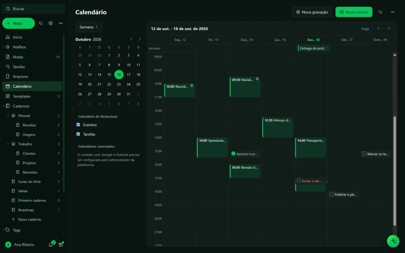Show next month in mini calendar
This screenshot has width=405, height=253.
pos(140,39)
